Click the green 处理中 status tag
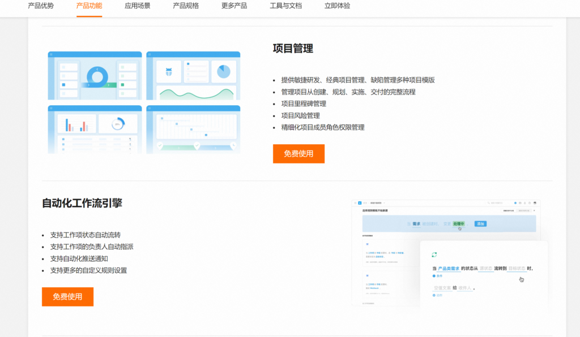The width and height of the screenshot is (580, 337). click(459, 224)
